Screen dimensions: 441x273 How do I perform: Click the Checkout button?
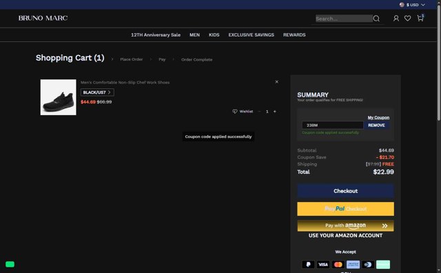[x=345, y=191]
